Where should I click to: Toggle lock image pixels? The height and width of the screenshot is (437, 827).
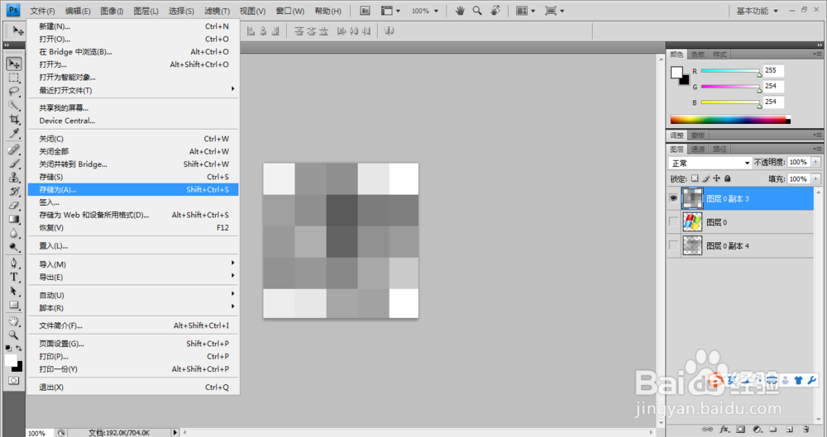click(x=705, y=178)
